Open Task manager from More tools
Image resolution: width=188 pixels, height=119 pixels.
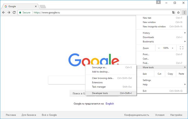click(111, 87)
